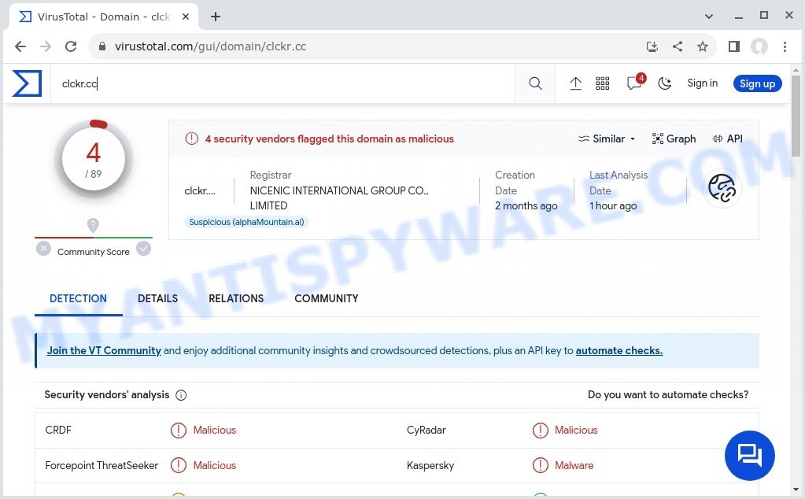Screen dimensions: 805x499
Task: Click the NICENIC INTERNATIONAL GROUP registrar text
Action: [x=339, y=198]
